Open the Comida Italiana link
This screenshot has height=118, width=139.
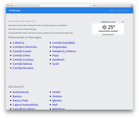click(22, 64)
